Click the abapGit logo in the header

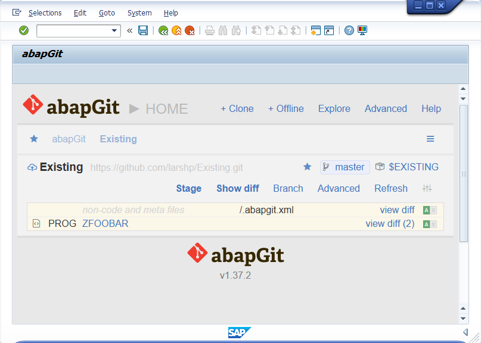71,106
